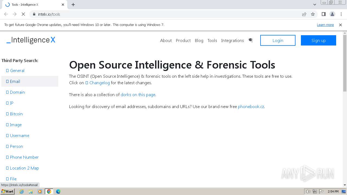Select Email in third party search
The height and width of the screenshot is (195, 347).
point(30,81)
